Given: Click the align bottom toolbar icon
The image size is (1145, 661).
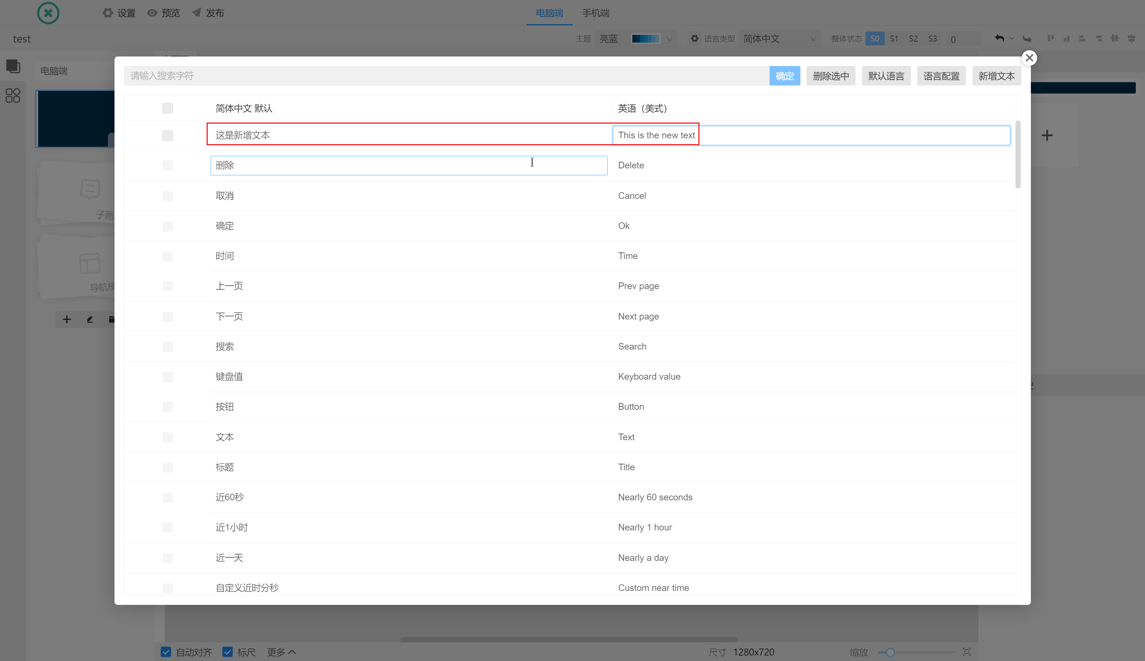Looking at the screenshot, I should tap(1066, 38).
